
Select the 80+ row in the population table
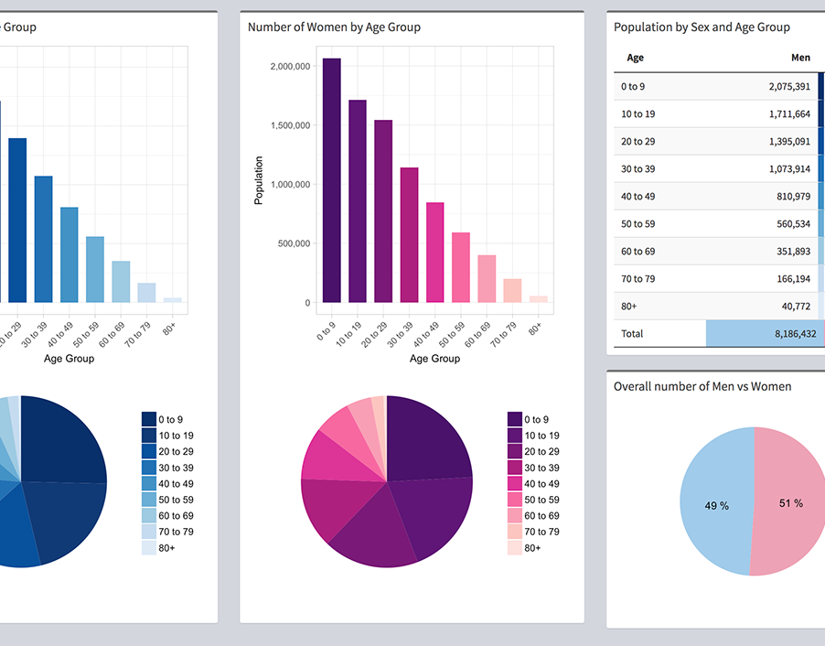tap(713, 307)
